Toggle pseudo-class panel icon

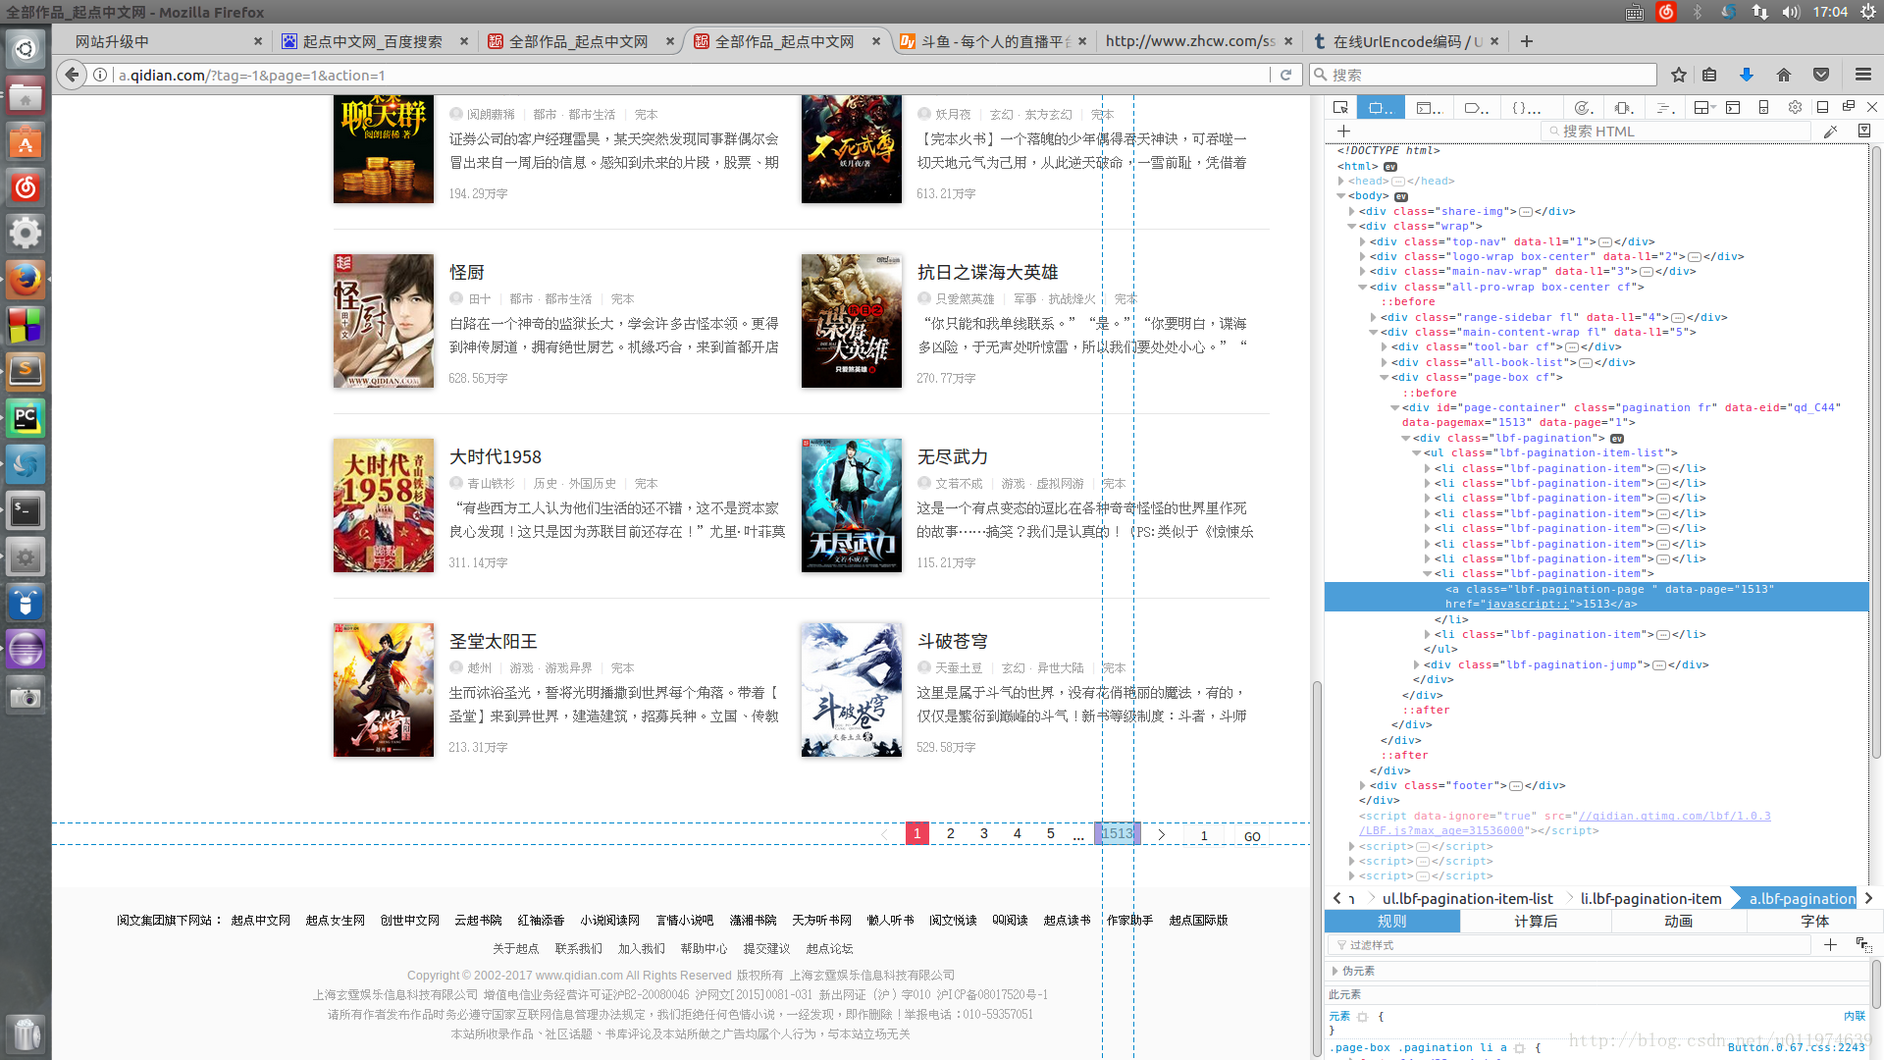click(1862, 944)
